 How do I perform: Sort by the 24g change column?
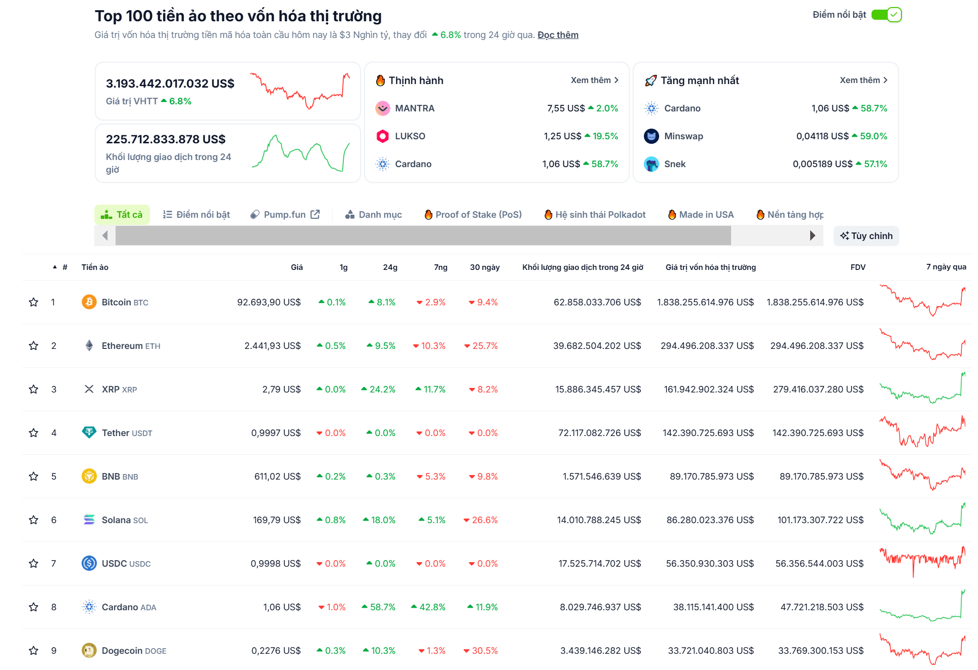[x=390, y=267]
